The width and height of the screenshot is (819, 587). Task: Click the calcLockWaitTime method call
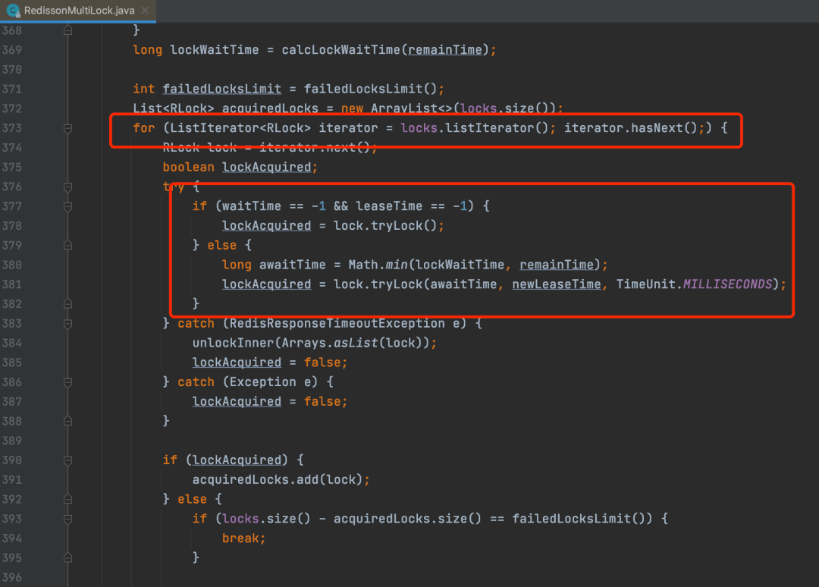[x=340, y=50]
